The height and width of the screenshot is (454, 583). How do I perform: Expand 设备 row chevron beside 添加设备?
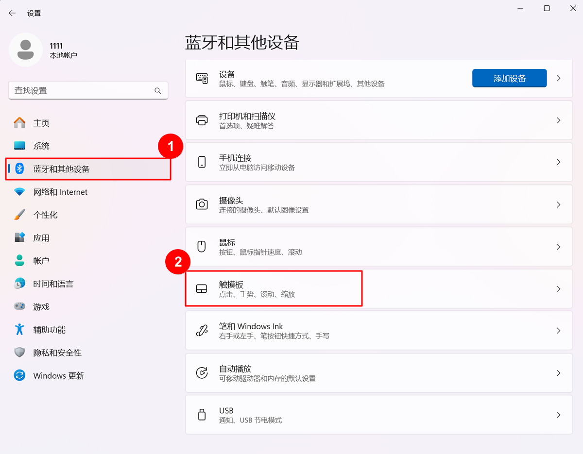(558, 78)
